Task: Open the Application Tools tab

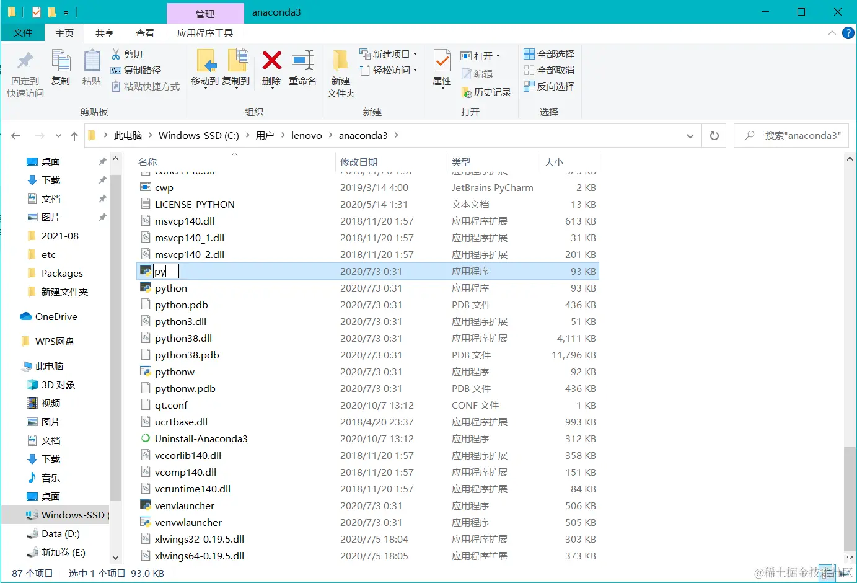Action: tap(205, 33)
